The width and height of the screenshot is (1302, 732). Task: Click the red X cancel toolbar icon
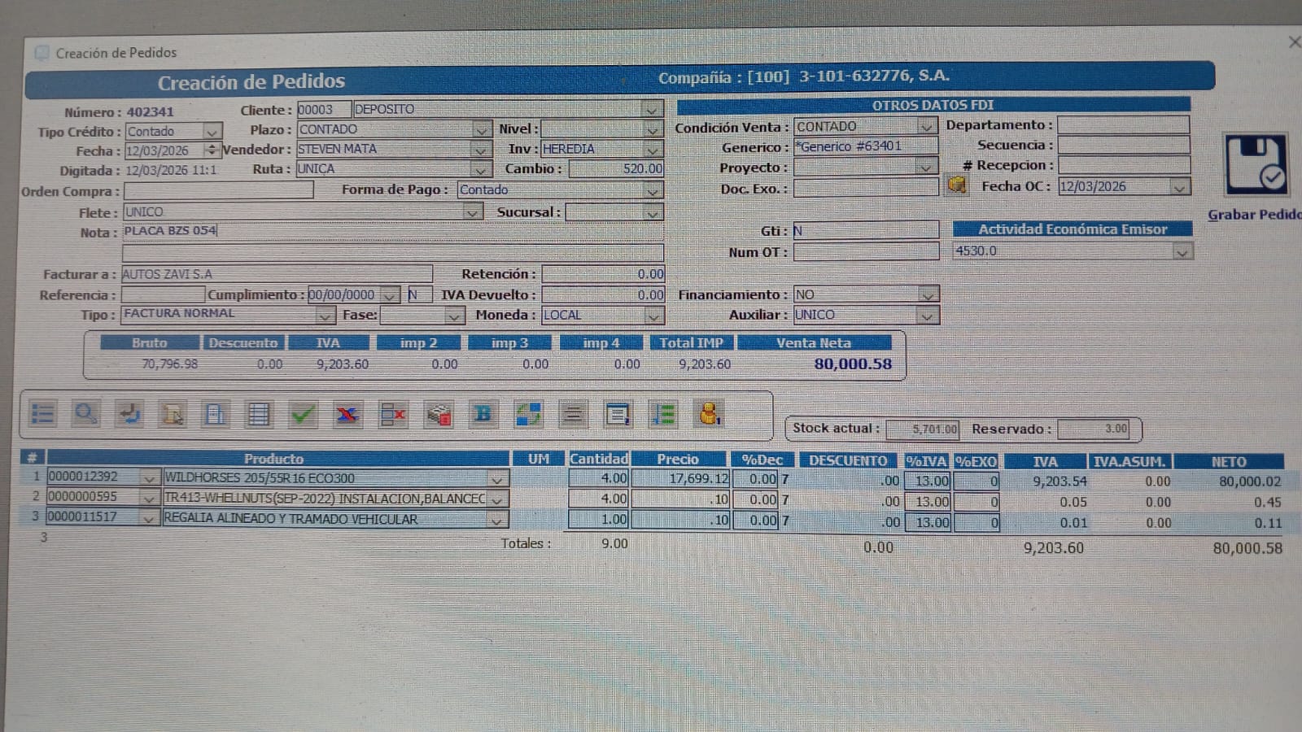347,414
